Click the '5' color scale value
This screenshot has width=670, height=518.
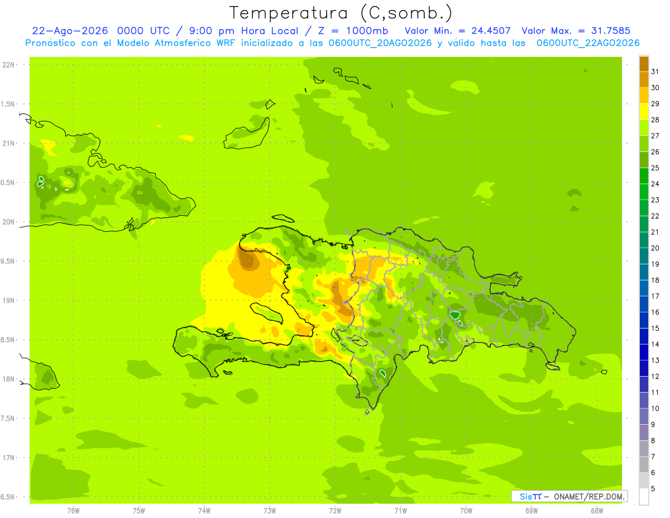(654, 488)
